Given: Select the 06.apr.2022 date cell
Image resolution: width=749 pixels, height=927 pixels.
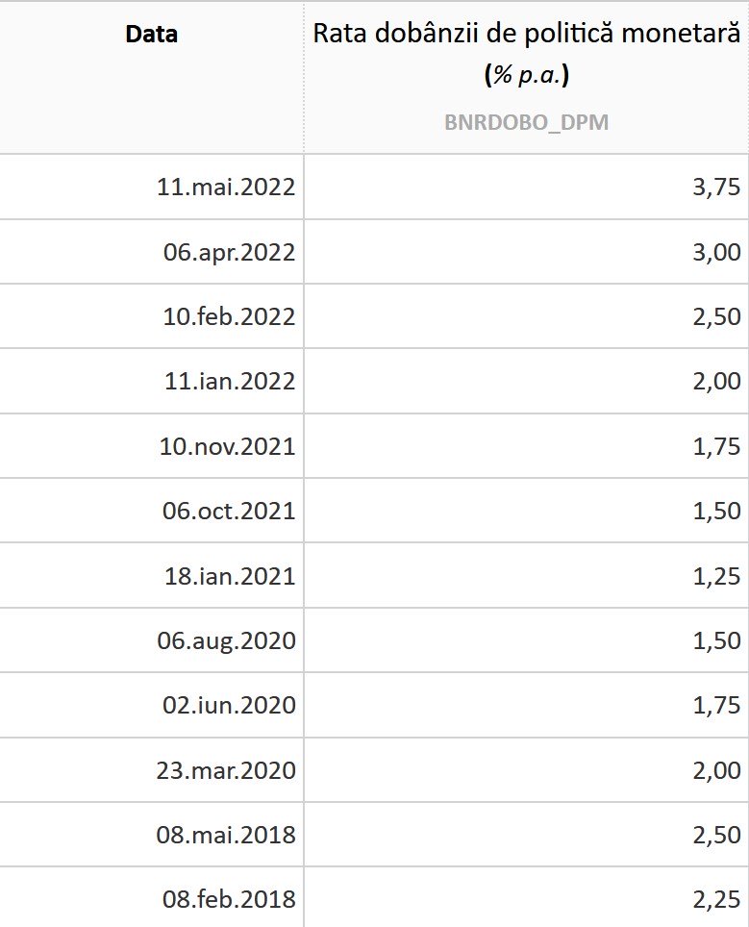Looking at the screenshot, I should pyautogui.click(x=229, y=252).
